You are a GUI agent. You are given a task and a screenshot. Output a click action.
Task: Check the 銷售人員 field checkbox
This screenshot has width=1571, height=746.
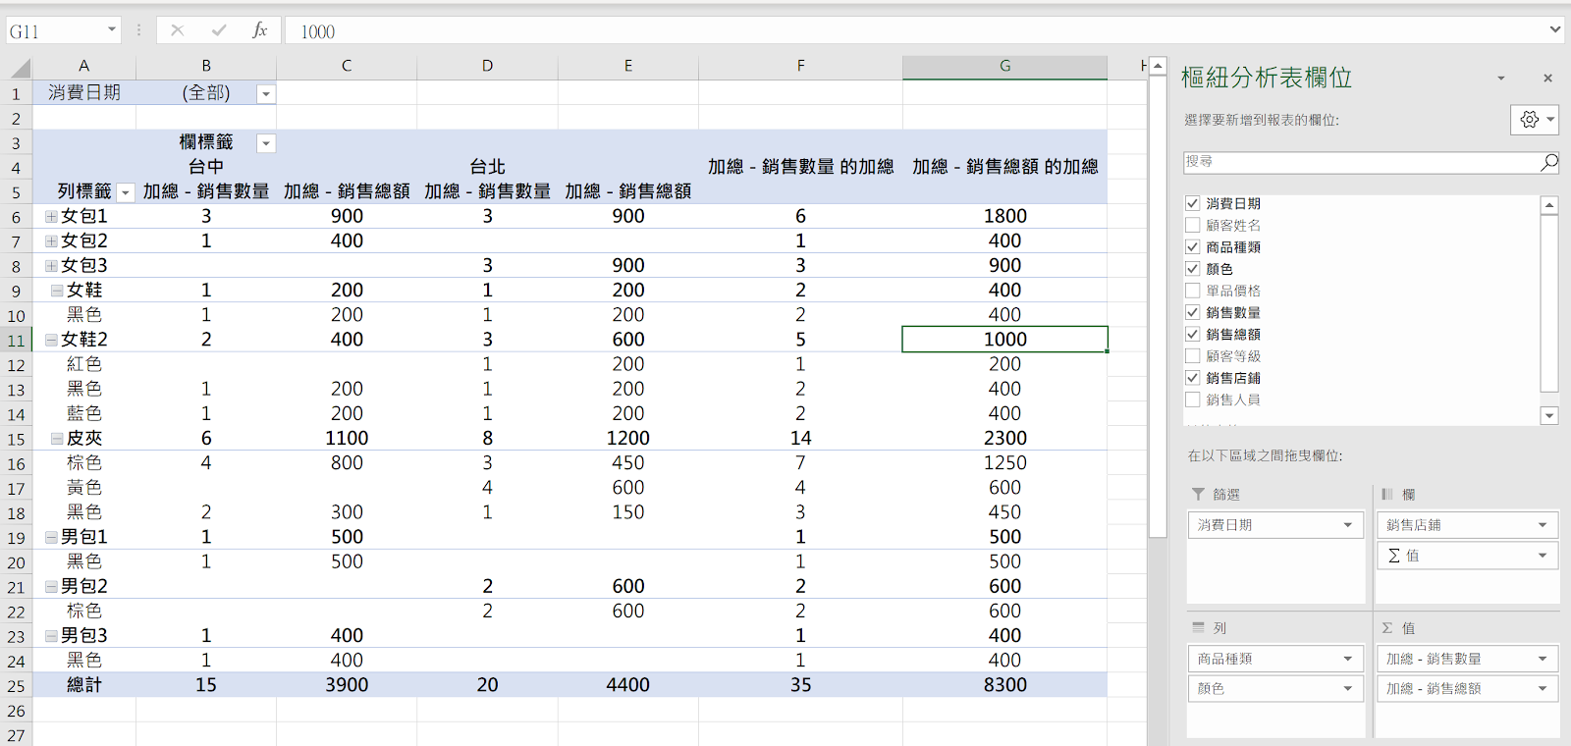pos(1192,400)
